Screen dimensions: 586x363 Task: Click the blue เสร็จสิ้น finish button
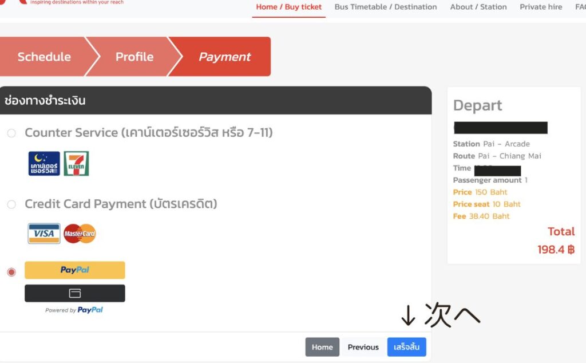406,347
